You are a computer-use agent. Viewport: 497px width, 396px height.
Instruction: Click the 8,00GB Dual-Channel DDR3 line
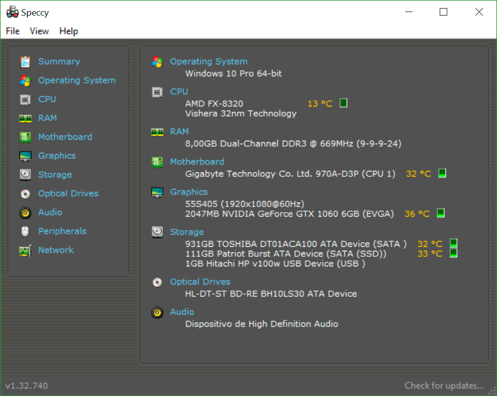point(293,144)
